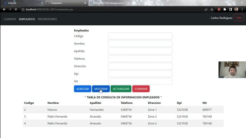This screenshot has width=246, height=138.
Task: Close the Empleados browser tab
Action: [x=85, y=3]
